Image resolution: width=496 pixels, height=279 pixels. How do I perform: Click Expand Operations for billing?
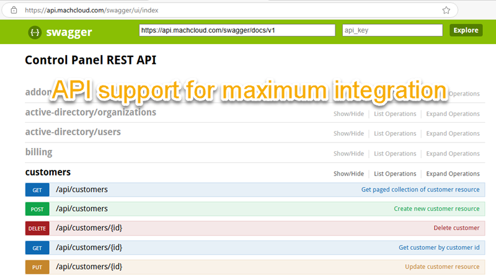click(x=453, y=153)
